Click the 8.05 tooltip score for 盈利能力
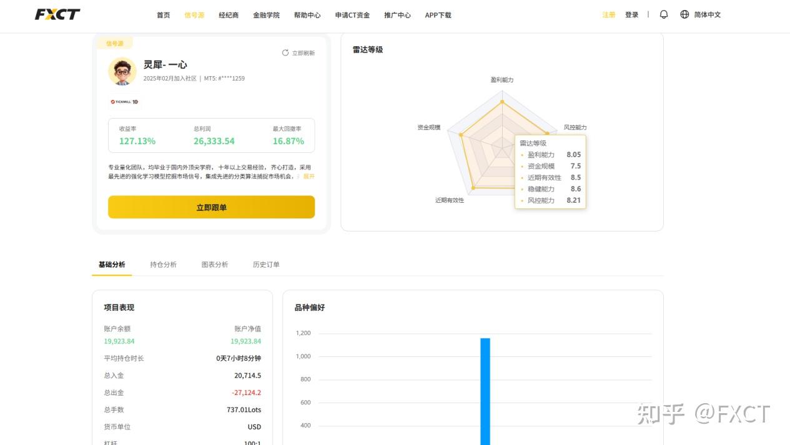Viewport: 790px width, 445px height. (x=574, y=155)
